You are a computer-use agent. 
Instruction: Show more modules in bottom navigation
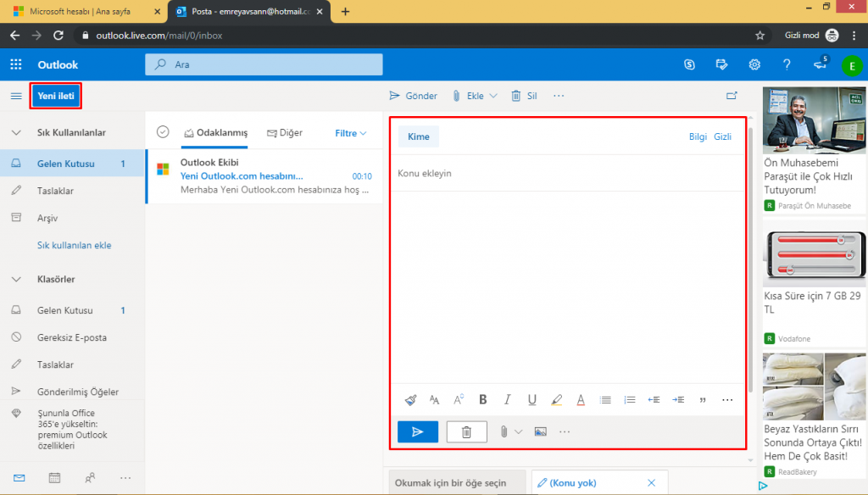(x=125, y=478)
